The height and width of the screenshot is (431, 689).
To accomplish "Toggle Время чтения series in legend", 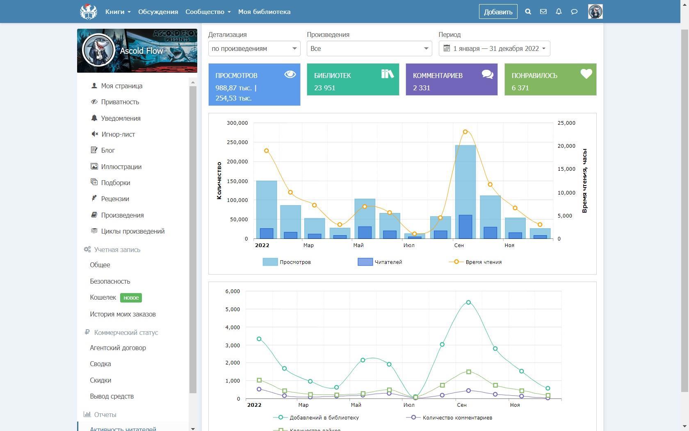I will point(483,262).
